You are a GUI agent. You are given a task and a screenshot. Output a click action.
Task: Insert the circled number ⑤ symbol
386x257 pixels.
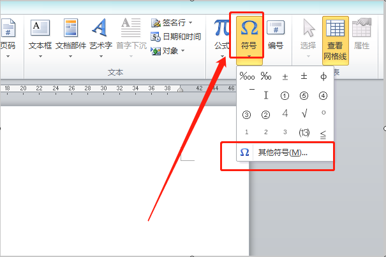click(304, 95)
